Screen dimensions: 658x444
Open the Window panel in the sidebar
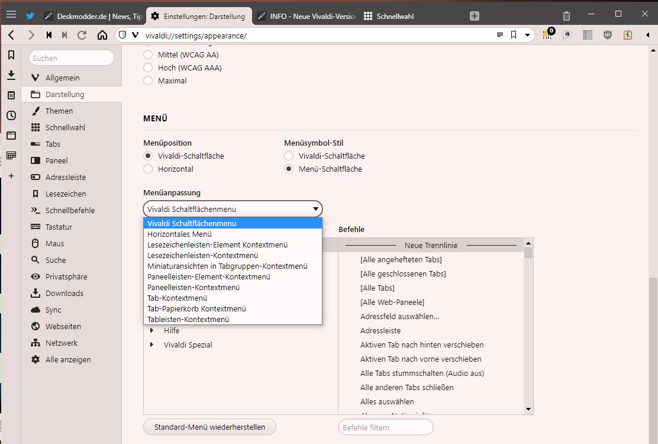tap(11, 136)
